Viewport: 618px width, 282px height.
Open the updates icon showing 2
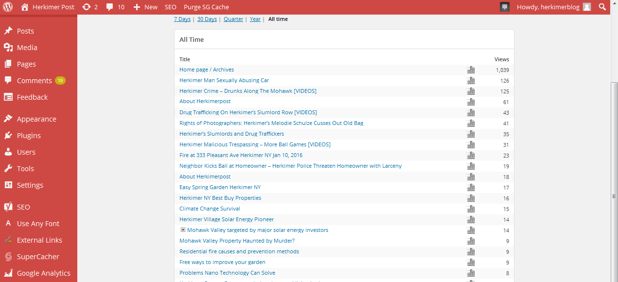tap(87, 7)
